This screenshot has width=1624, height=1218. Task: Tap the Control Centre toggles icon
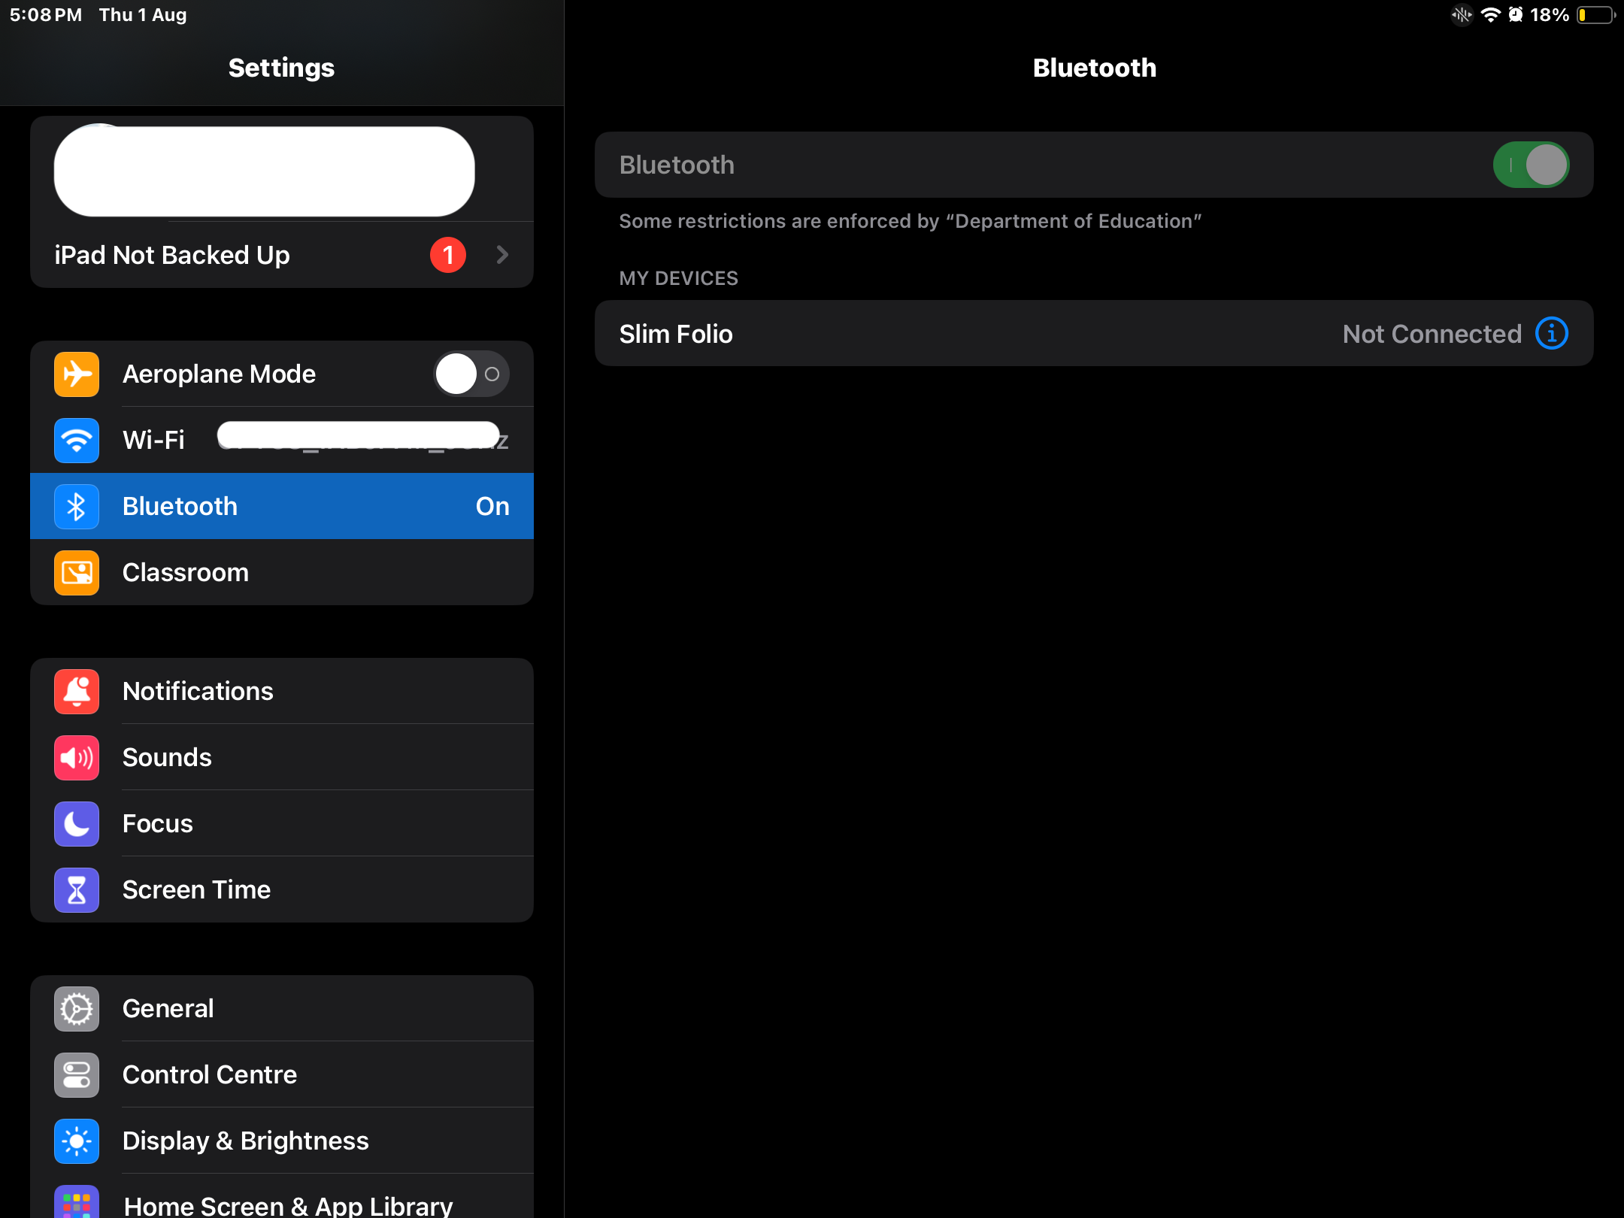(x=77, y=1075)
